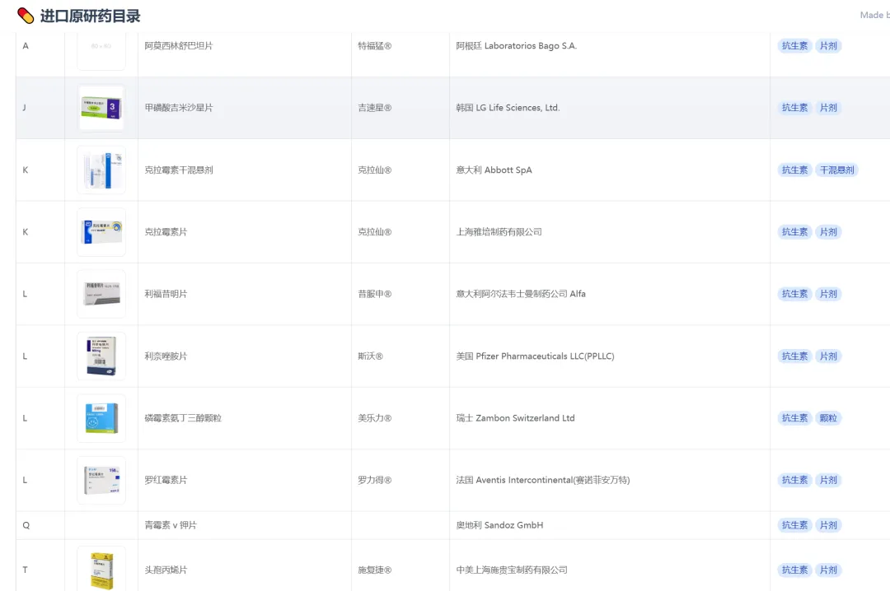Open the 阿莫西林舒巴坦片 product thumbnail
Screen dimensions: 890x591
coord(101,51)
